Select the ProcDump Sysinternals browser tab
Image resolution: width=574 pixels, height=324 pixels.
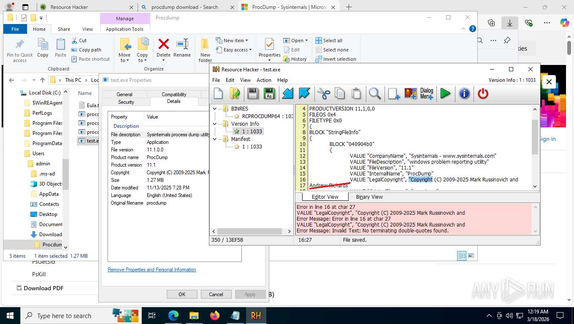click(x=289, y=7)
